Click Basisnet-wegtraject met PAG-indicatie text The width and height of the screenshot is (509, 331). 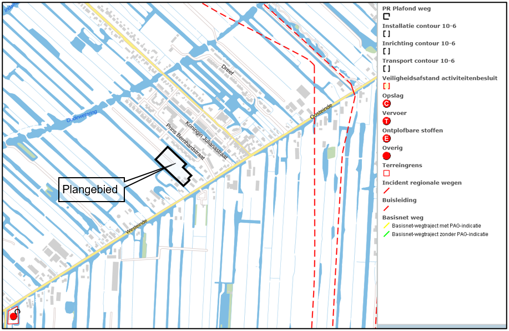click(x=436, y=225)
